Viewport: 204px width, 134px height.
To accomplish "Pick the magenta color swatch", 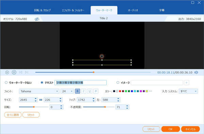I will (141, 91).
